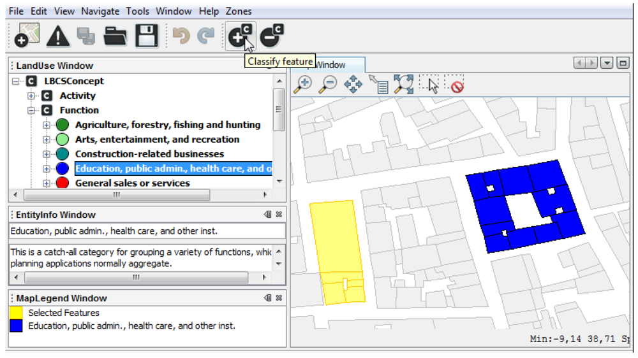Click the LandUse vertical scrollbar thumb
The image size is (638, 358).
coord(279,110)
